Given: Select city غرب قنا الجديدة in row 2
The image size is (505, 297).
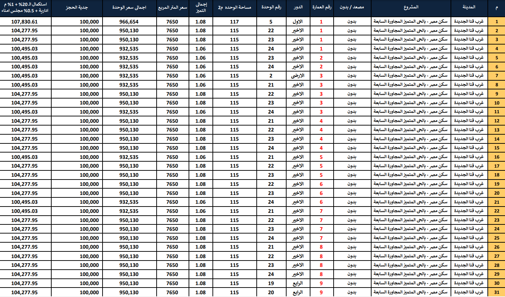Looking at the screenshot, I should 469,31.
